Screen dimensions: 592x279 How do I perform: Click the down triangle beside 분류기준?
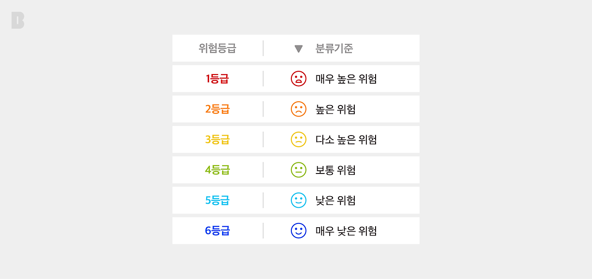[298, 49]
